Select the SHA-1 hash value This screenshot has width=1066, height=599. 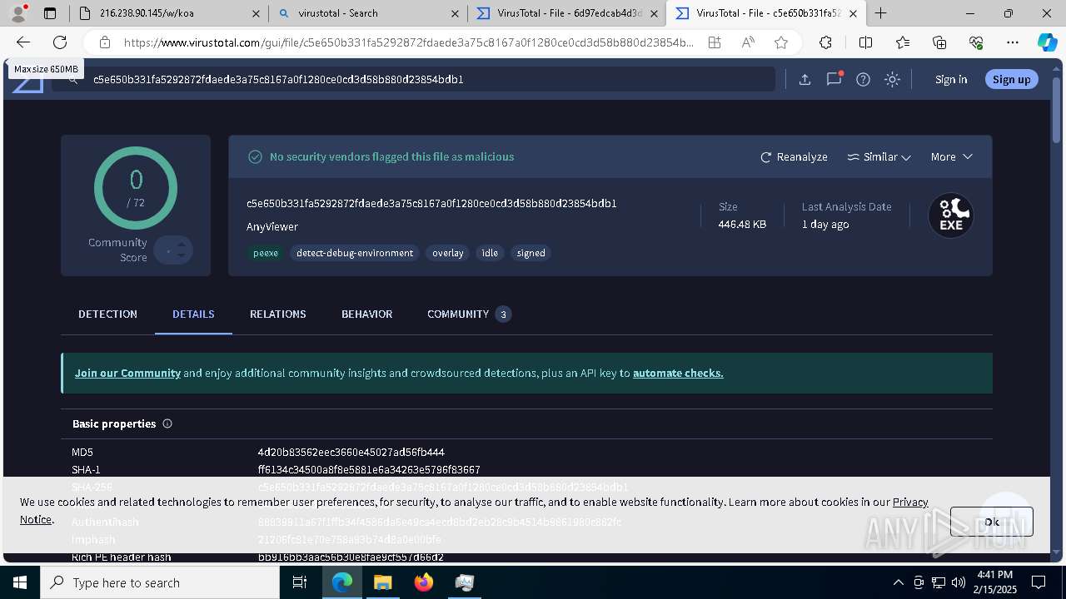(369, 470)
